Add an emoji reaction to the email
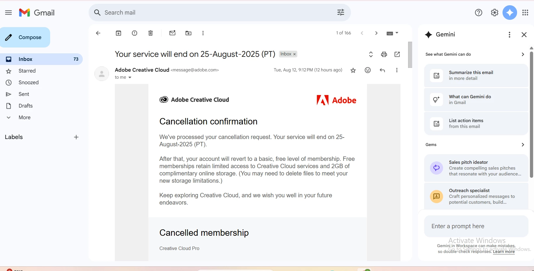Viewport: 534px width, 271px height. 368,70
